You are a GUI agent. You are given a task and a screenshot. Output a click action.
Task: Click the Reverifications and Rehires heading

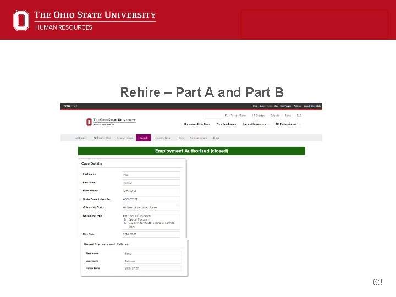[106, 244]
